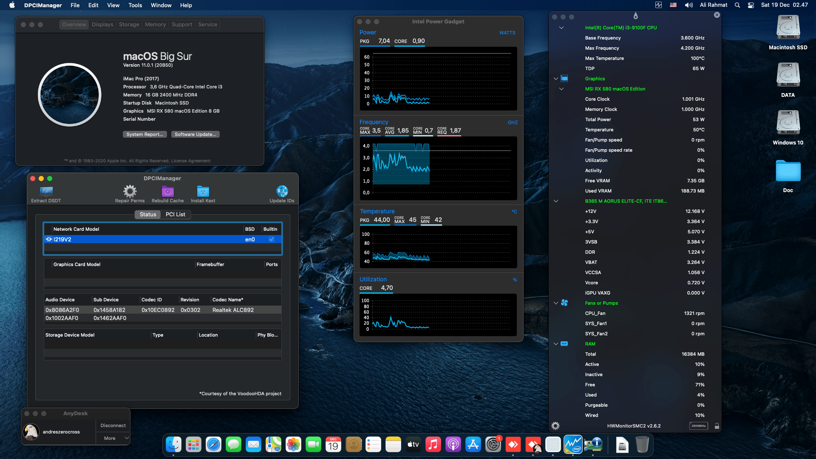Screen dimensions: 816x459
Task: Click the clock in the menu bar
Action: click(784, 5)
